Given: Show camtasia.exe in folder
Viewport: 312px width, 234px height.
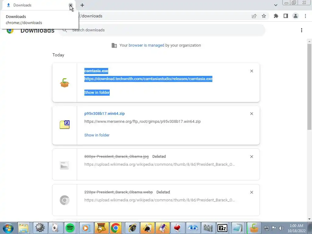Looking at the screenshot, I should tap(97, 93).
